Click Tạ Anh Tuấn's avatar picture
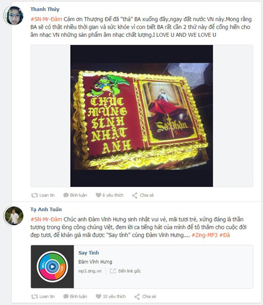263x305 pixels. pos(13,216)
